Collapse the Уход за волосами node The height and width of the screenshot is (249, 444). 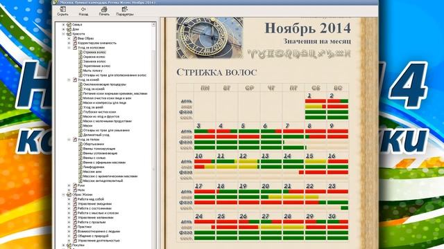pos(69,48)
